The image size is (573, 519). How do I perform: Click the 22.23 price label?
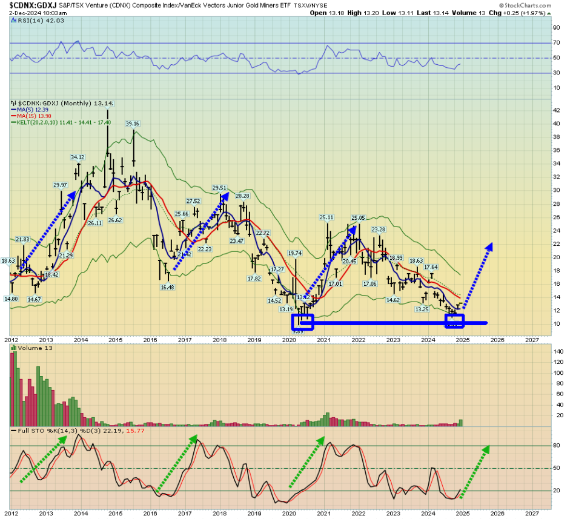tap(205, 249)
